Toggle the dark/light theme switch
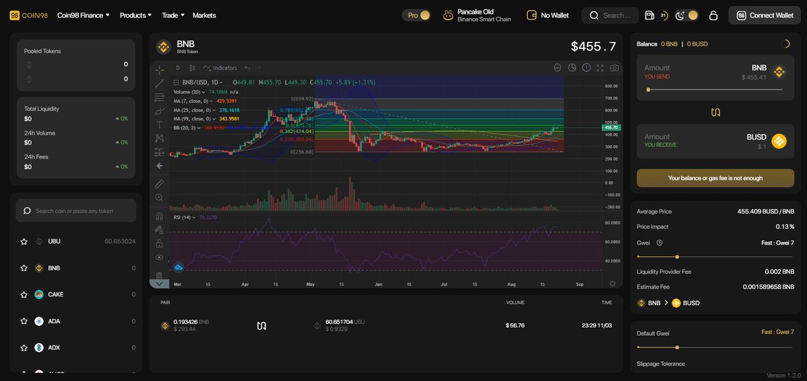 point(687,15)
